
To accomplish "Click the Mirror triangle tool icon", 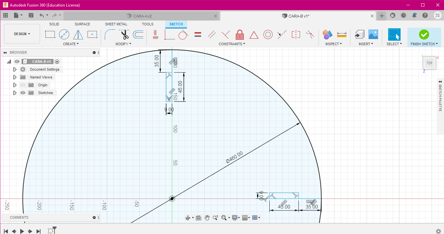I will coord(78,34).
